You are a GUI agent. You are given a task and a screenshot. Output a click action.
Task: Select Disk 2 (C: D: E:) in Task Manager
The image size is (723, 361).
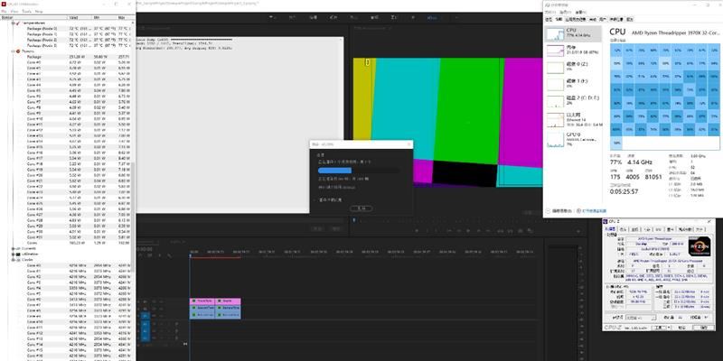click(x=573, y=101)
